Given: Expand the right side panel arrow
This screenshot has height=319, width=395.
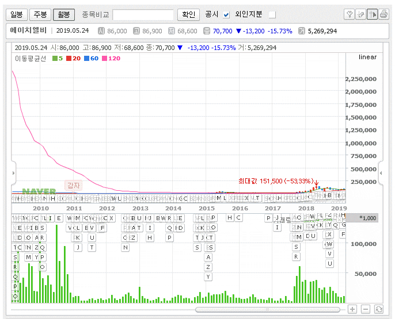Looking at the screenshot, I should click(x=381, y=173).
